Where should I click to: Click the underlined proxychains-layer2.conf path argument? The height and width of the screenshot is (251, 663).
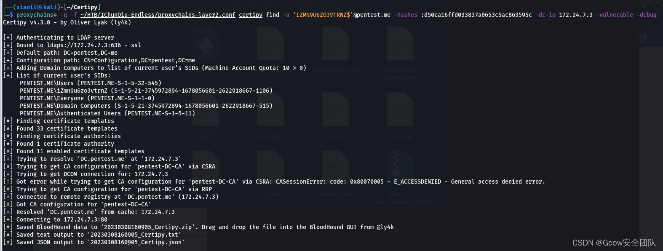[158, 15]
